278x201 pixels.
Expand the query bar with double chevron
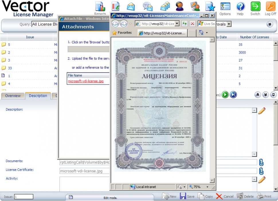[270, 24]
